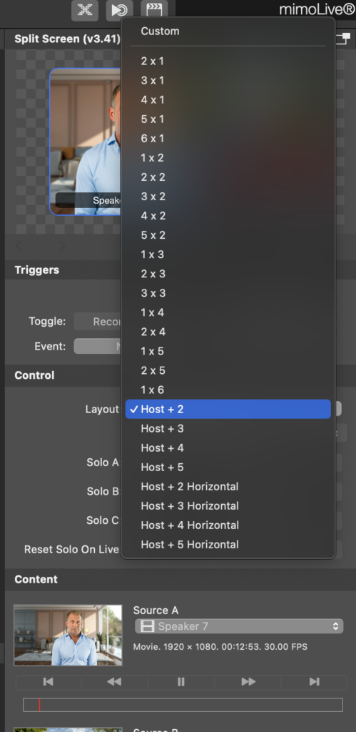
Task: Click the X-pattern icon in top toolbar
Action: pos(85,10)
